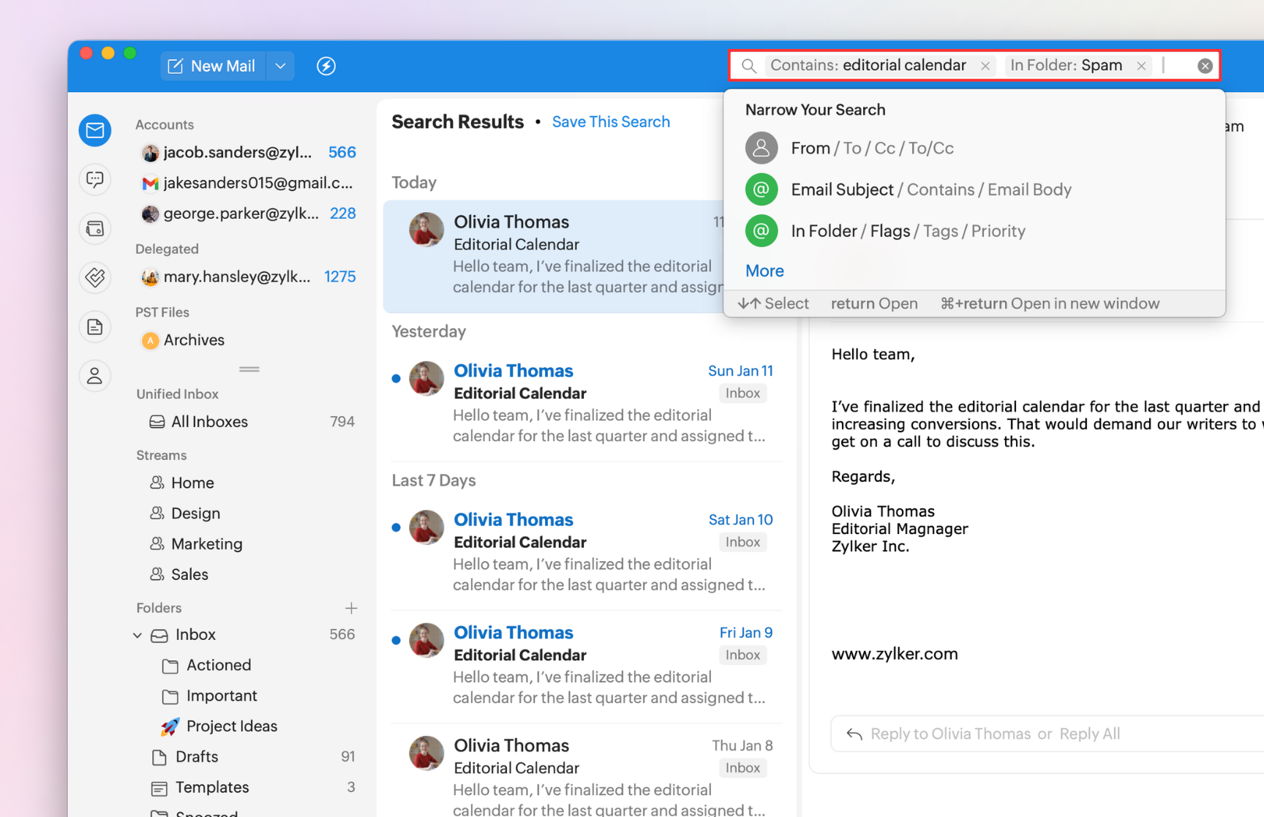
Task: Click the Drafts folder icon
Action: (x=159, y=757)
